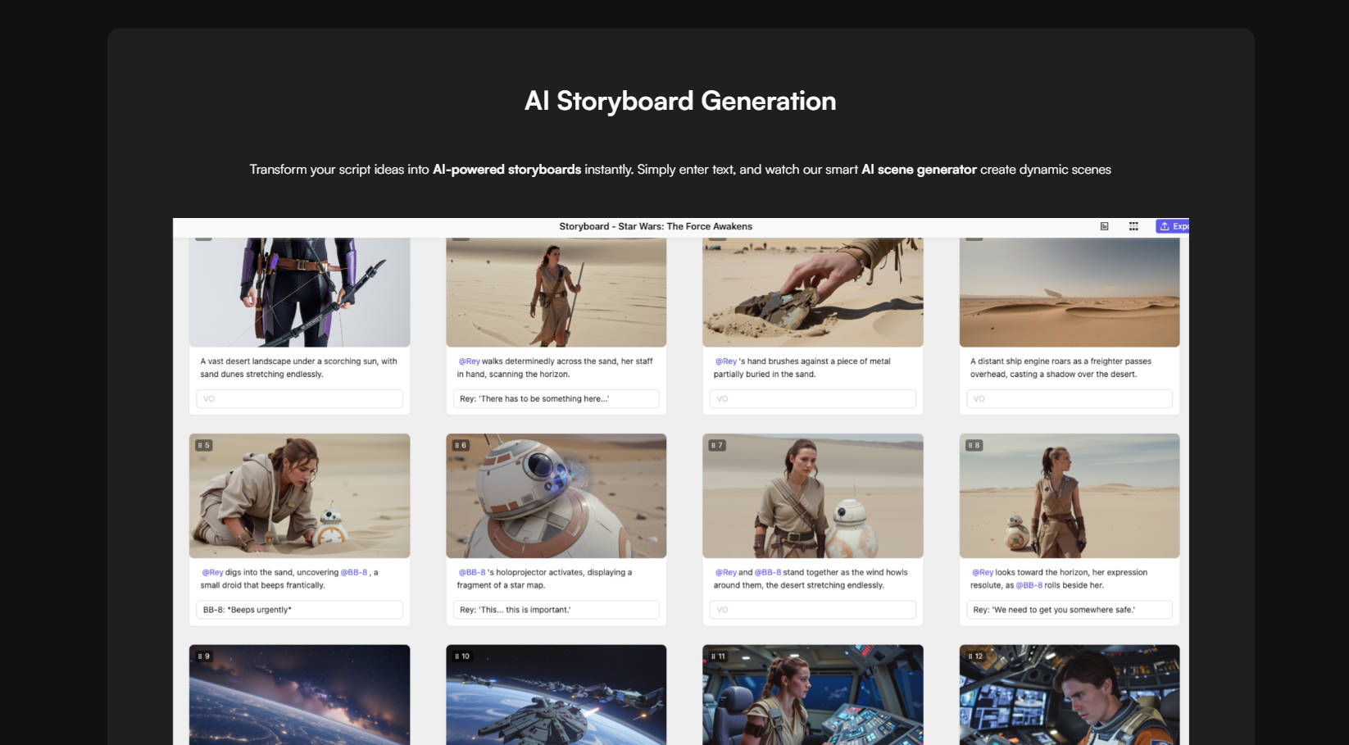Viewport: 1349px width, 745px height.
Task: Click the 'There has to be something here' field
Action: tap(556, 398)
